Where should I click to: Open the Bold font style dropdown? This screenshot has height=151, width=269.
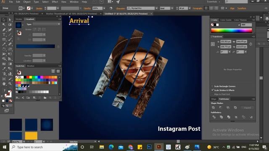(172, 8)
